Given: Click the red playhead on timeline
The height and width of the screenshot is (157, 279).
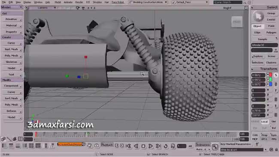Looking at the screenshot, I should pos(36,134).
